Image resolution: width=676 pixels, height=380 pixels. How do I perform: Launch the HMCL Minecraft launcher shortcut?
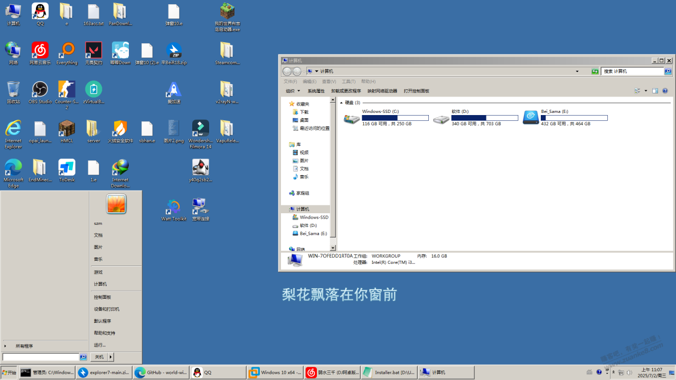(67, 131)
